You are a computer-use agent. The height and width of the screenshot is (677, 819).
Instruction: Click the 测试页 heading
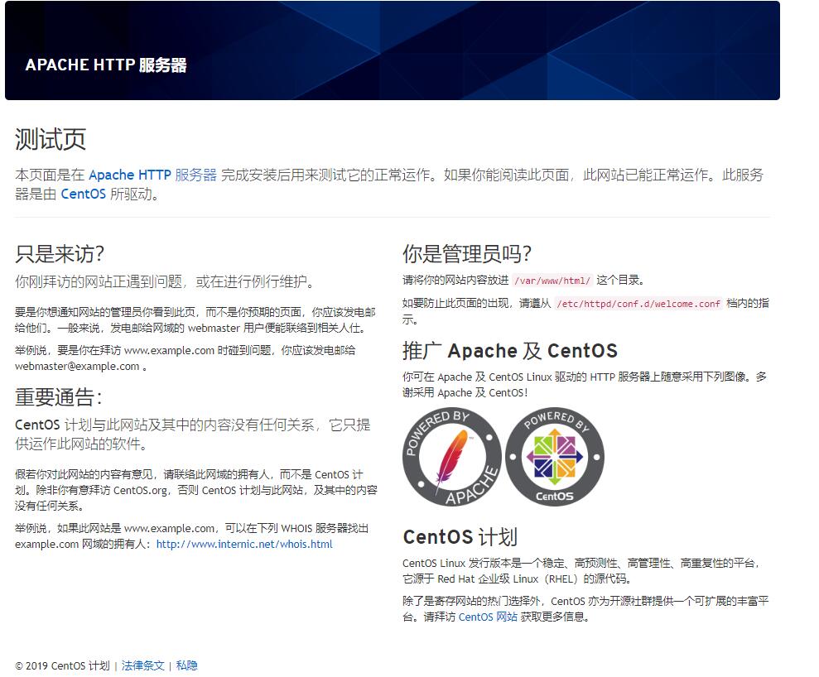[51, 139]
